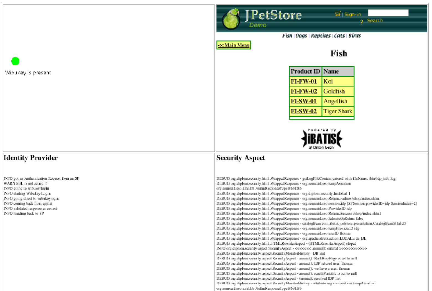The width and height of the screenshot is (432, 291).
Task: Return via the Main Menu button
Action: point(234,45)
